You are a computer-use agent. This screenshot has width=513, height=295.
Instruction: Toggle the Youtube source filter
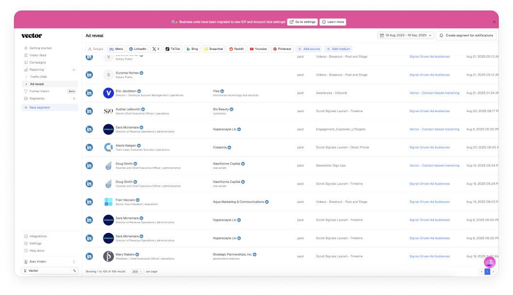259,49
